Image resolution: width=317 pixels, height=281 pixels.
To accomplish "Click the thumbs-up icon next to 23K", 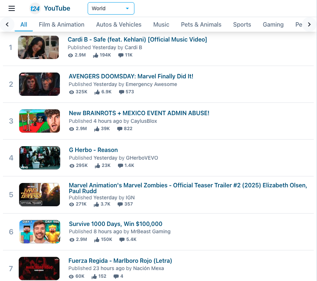I will coord(98,165).
